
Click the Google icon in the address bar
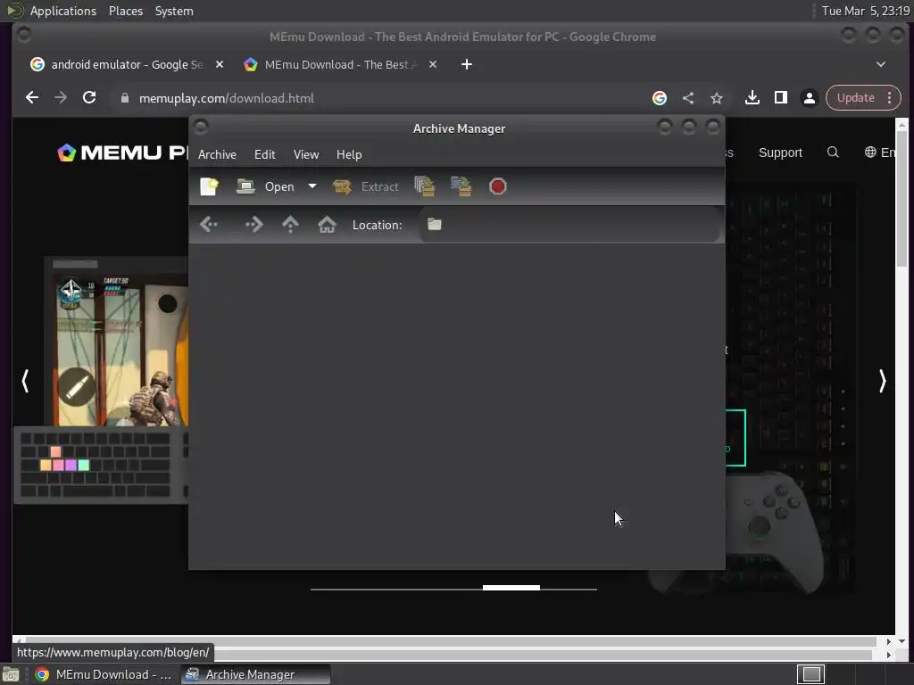(660, 98)
